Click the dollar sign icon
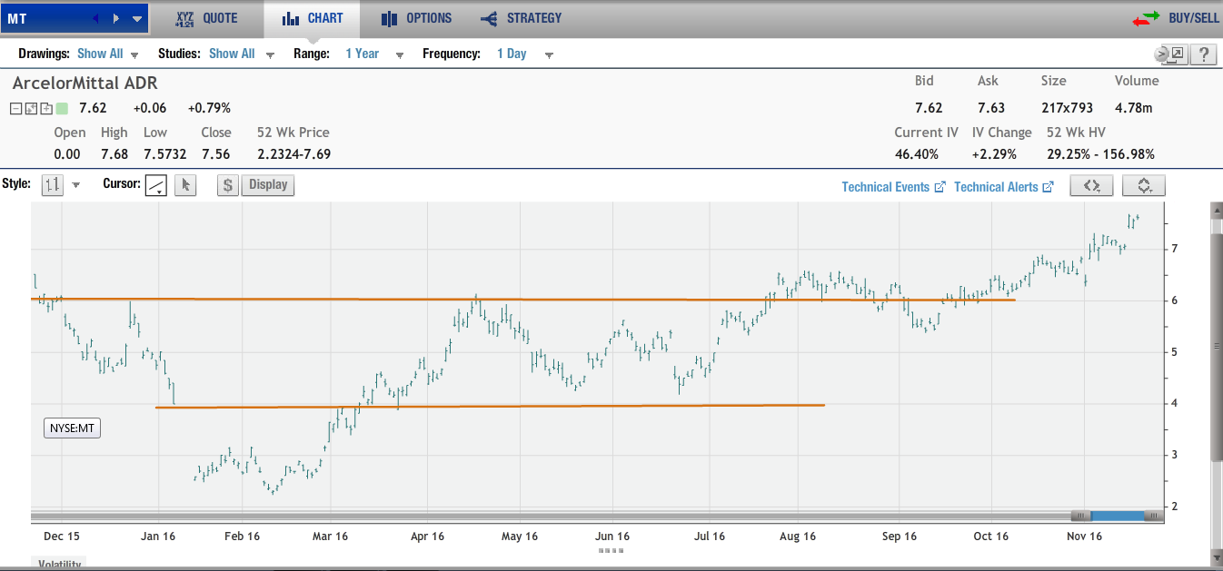This screenshot has width=1223, height=571. pos(228,185)
